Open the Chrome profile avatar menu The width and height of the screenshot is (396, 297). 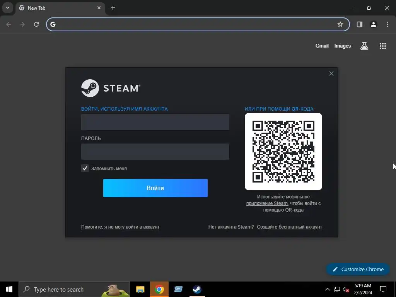point(373,24)
